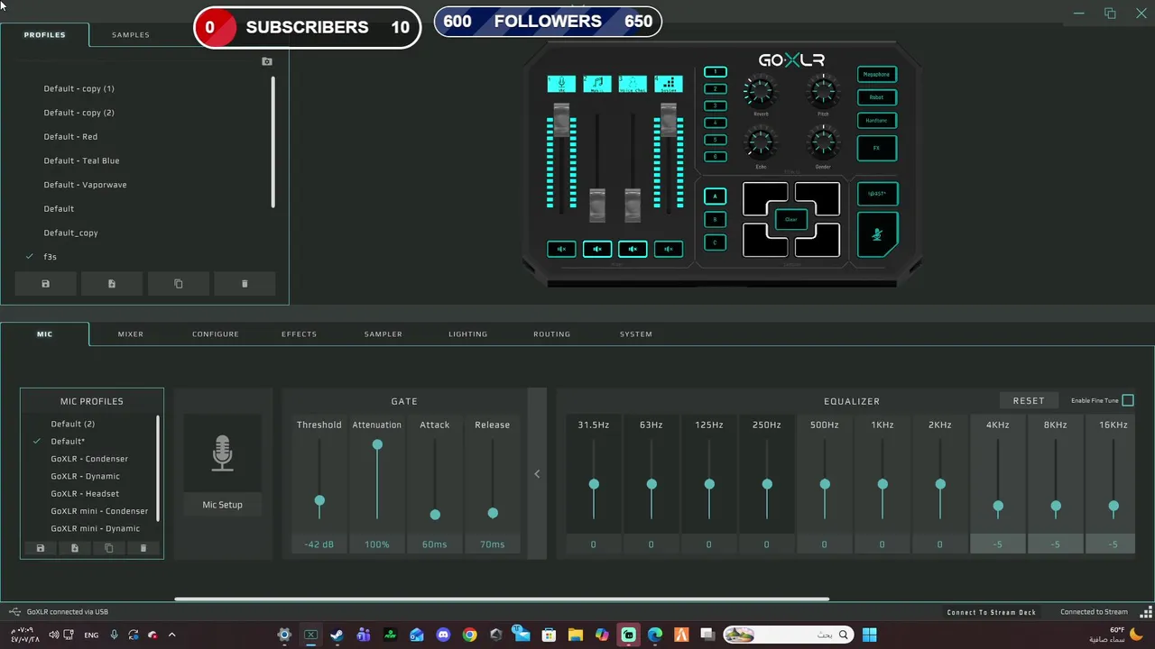Enable the Megaphone effect button
The height and width of the screenshot is (649, 1155).
pos(877,75)
